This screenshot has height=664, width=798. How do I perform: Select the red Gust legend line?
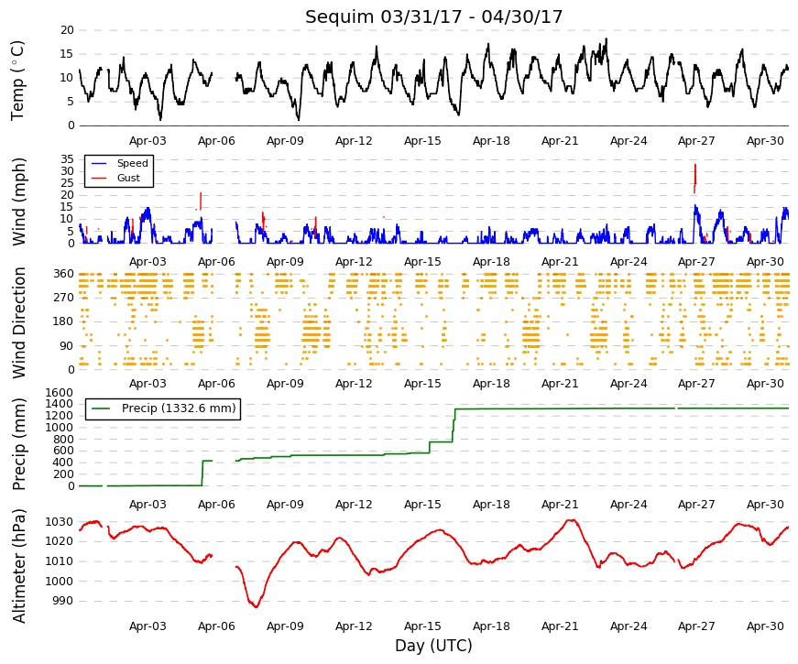pyautogui.click(x=99, y=178)
